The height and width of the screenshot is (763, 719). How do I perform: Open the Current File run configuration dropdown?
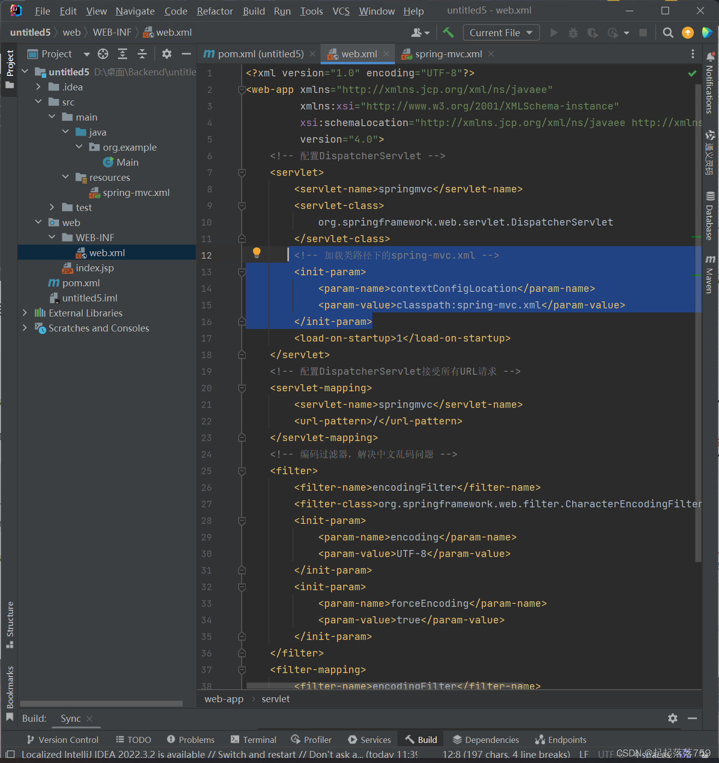pos(501,33)
